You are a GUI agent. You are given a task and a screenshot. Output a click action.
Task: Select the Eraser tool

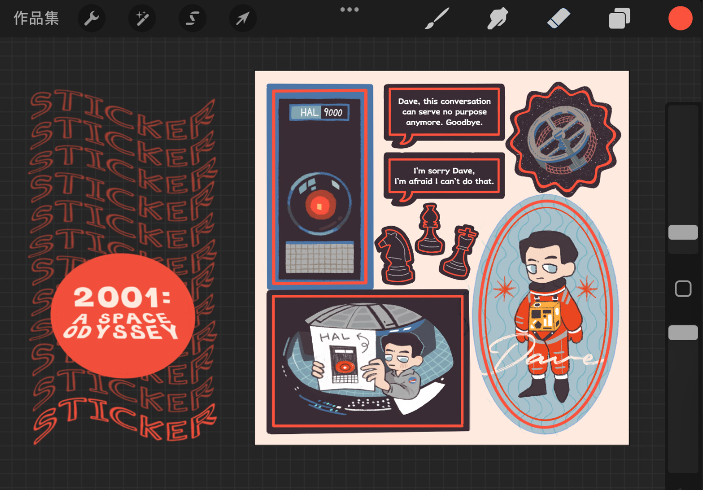pos(559,18)
